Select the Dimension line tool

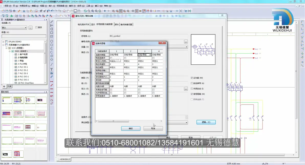pos(51,81)
